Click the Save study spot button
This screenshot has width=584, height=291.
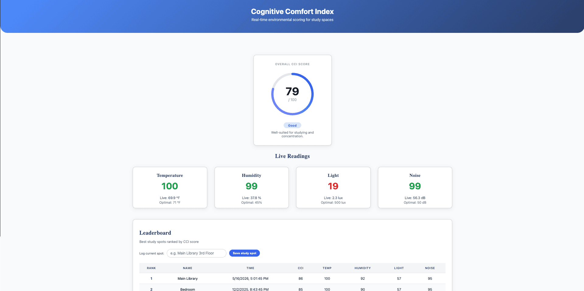click(244, 253)
